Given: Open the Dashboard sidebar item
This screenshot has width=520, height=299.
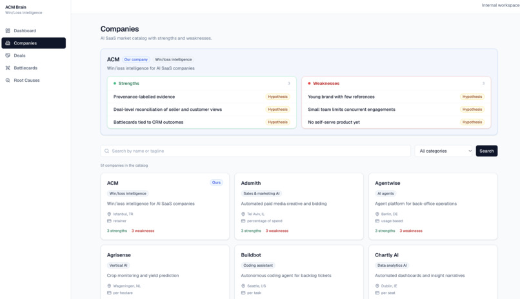Looking at the screenshot, I should point(34,30).
